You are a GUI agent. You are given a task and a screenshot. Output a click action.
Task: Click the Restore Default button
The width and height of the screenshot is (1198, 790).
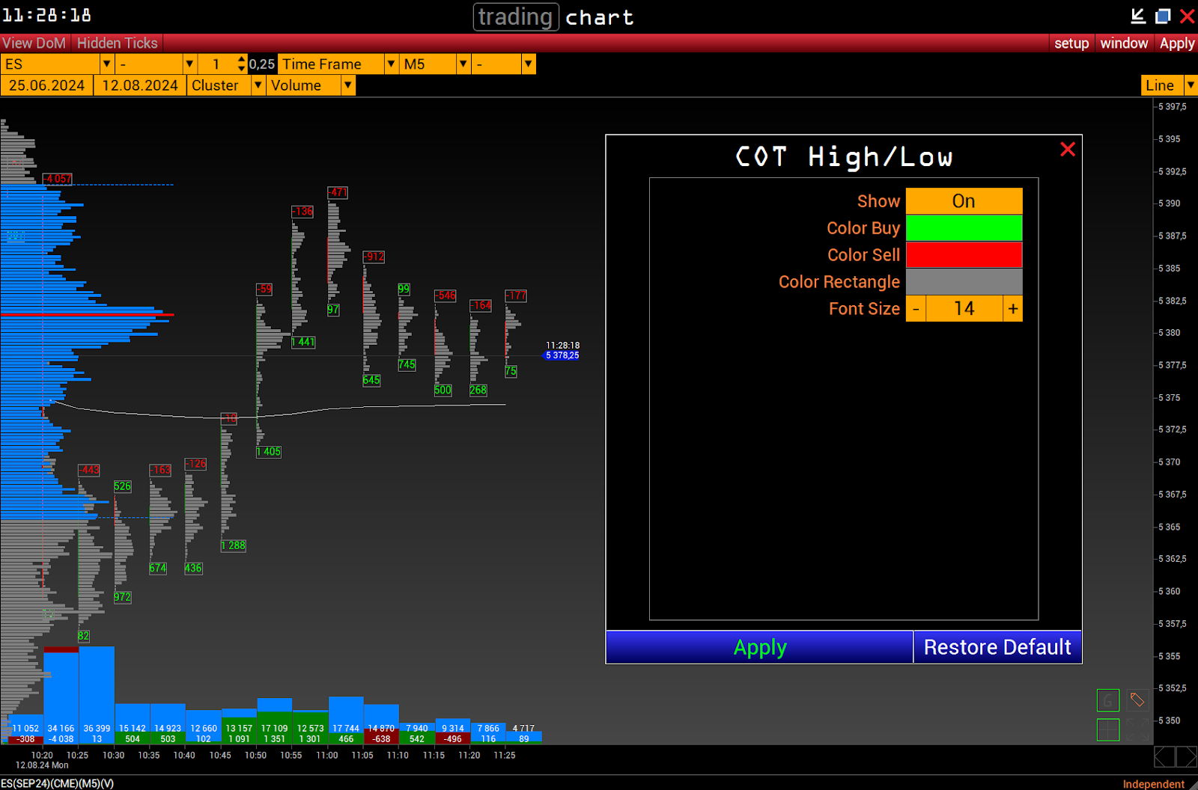tap(997, 647)
